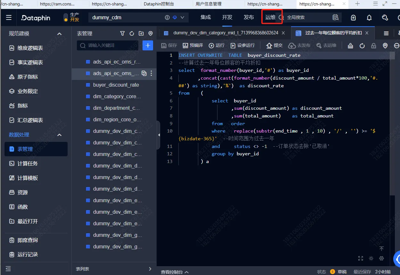This screenshot has width=400, height=275.
Task: Click the locate icon in 表管理 header
Action: (x=151, y=33)
